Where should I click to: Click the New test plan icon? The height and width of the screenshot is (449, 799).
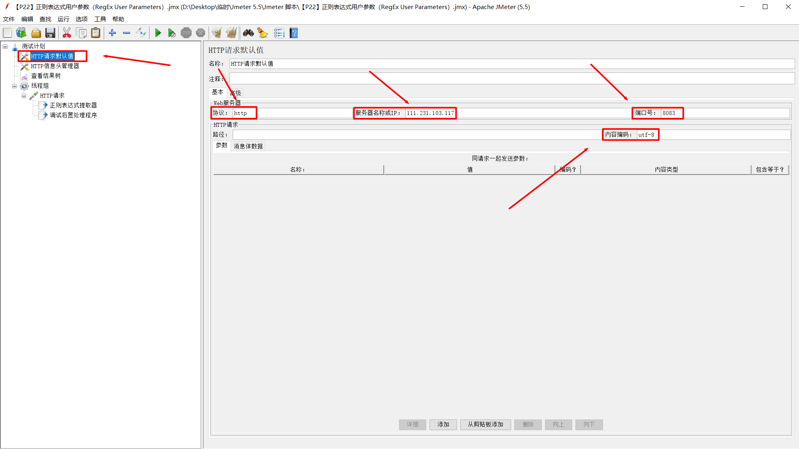click(7, 33)
